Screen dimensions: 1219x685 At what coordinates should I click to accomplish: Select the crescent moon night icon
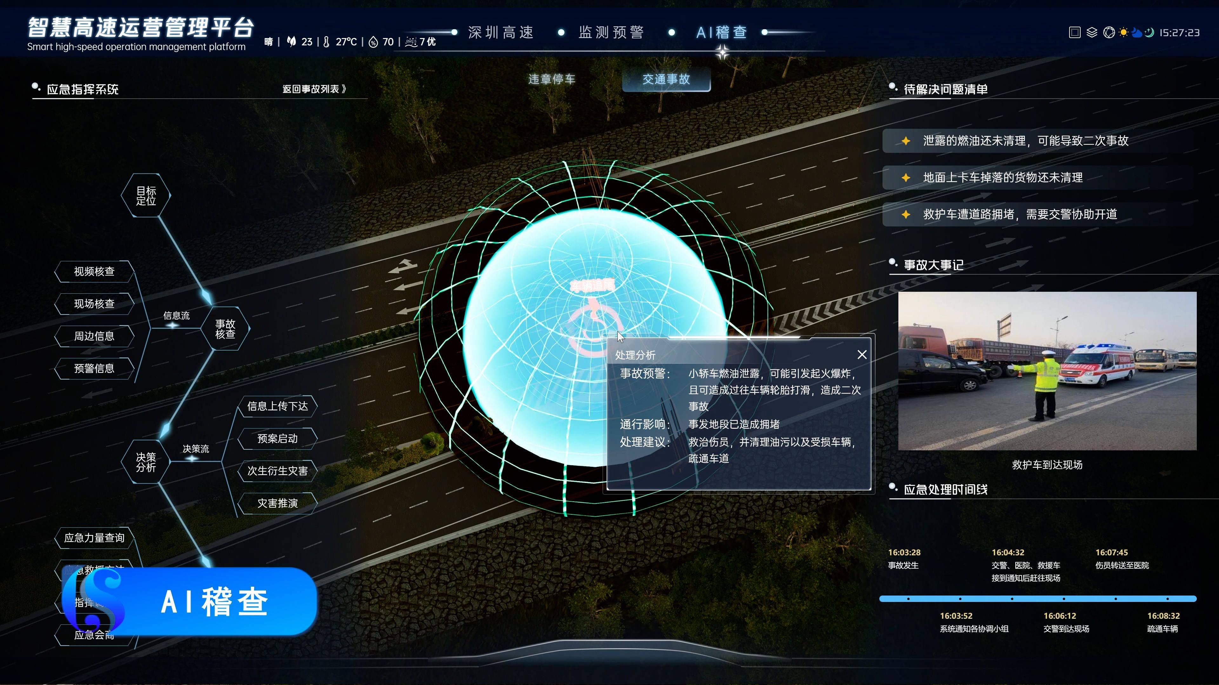click(1149, 33)
